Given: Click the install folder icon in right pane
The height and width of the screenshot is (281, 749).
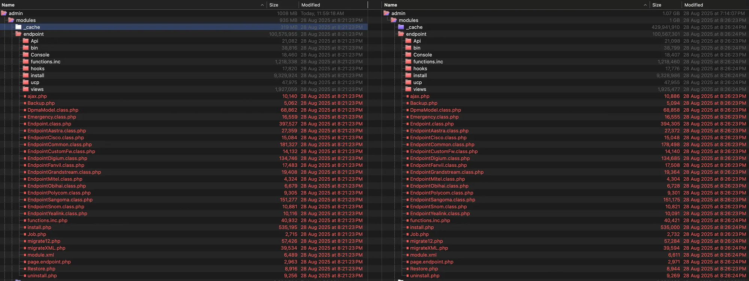Looking at the screenshot, I should (408, 75).
